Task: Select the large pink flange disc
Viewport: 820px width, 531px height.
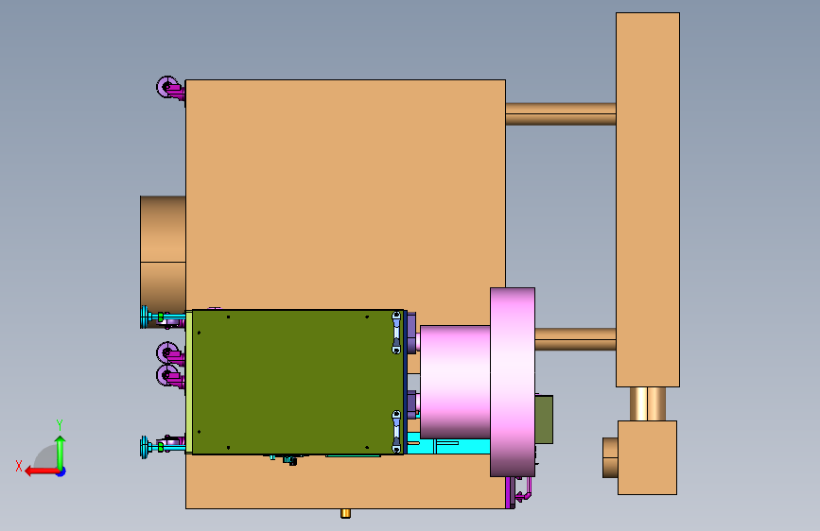Action: pyautogui.click(x=513, y=382)
